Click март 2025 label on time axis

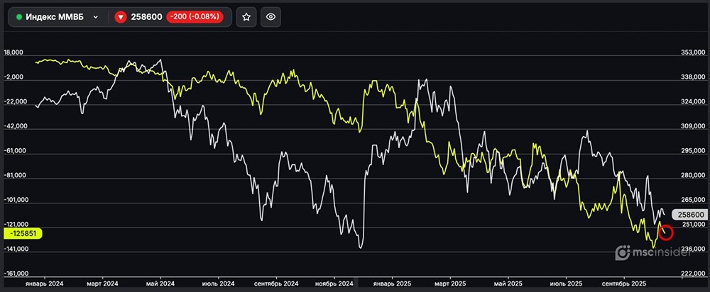448,282
